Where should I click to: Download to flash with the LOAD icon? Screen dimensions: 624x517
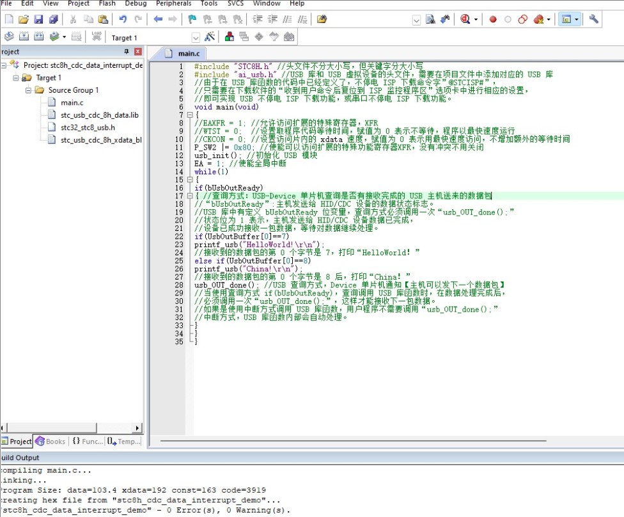(x=97, y=37)
